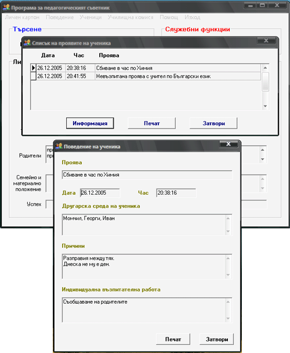Click the grid's scroll down arrow
This screenshot has height=353, width=290.
(x=265, y=106)
